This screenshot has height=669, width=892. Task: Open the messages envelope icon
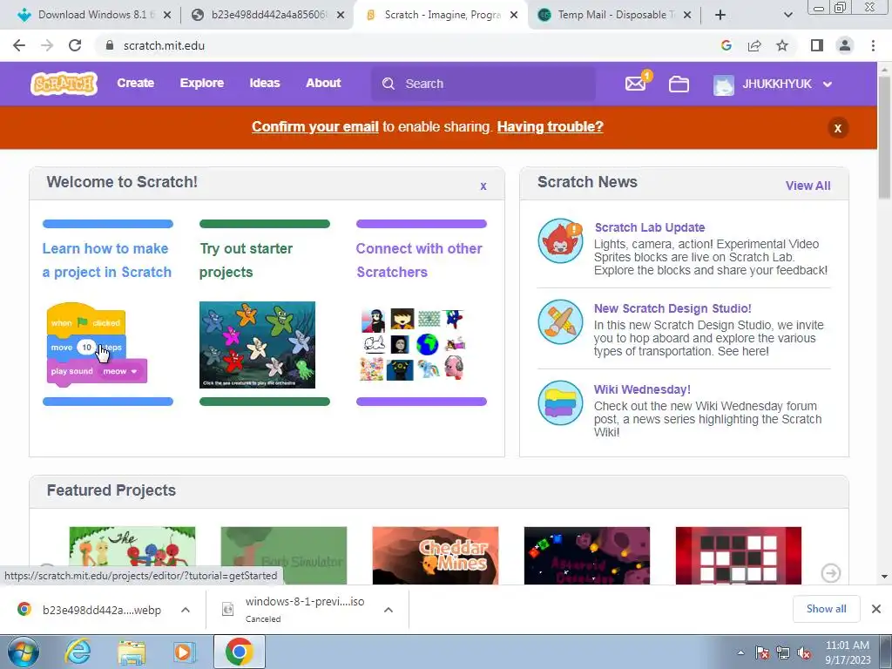pyautogui.click(x=635, y=84)
